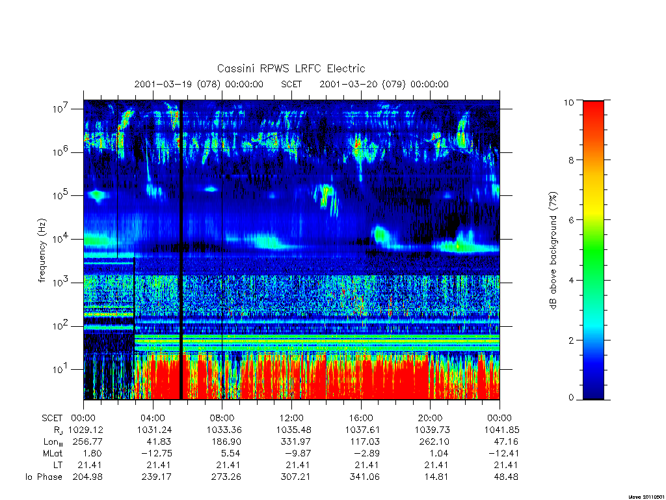Click the longitude value '331.97'
Image resolution: width=666 pixels, height=500 pixels.
click(296, 442)
